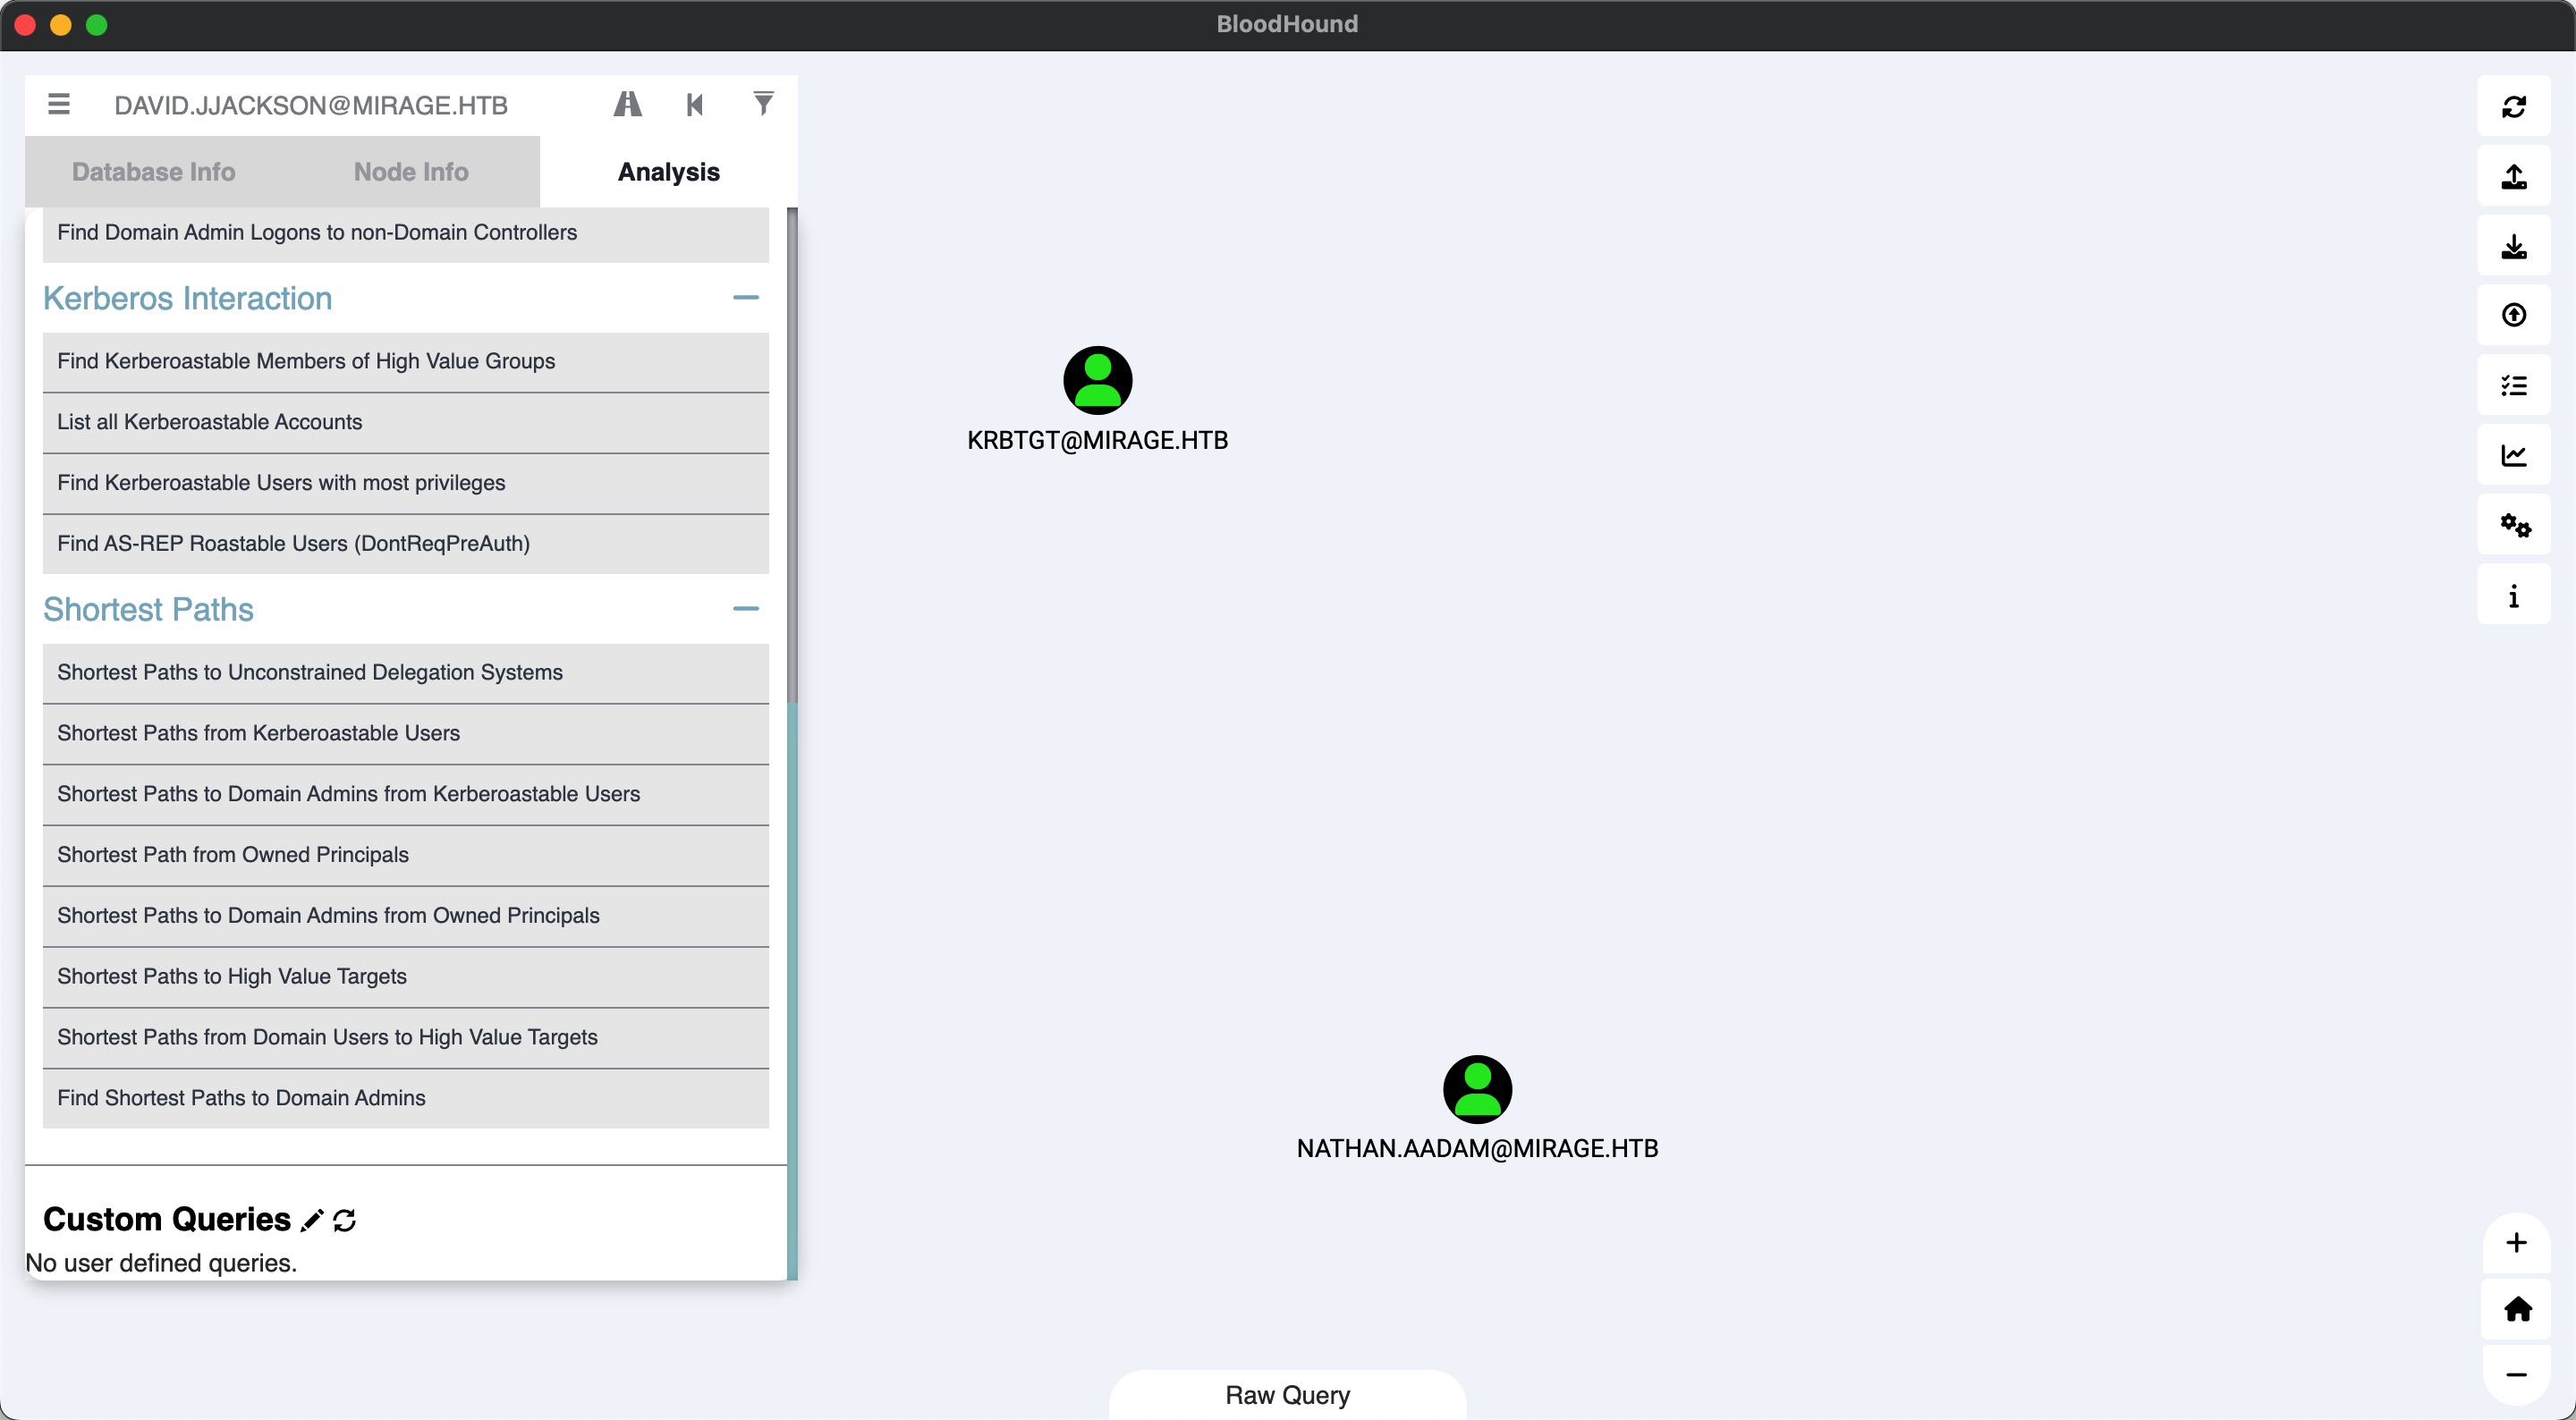Image resolution: width=2576 pixels, height=1420 pixels.
Task: Select the KRBTGT@MIRAGE.HTB user node
Action: (1097, 381)
